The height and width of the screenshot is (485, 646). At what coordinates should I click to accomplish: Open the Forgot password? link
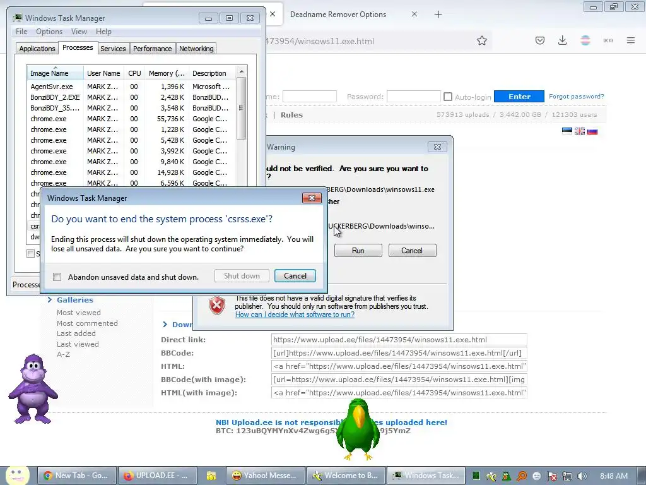[577, 96]
